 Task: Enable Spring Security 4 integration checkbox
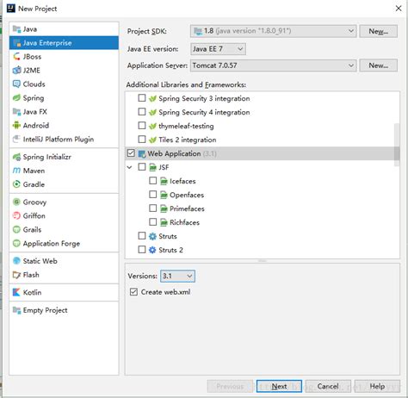pos(142,112)
